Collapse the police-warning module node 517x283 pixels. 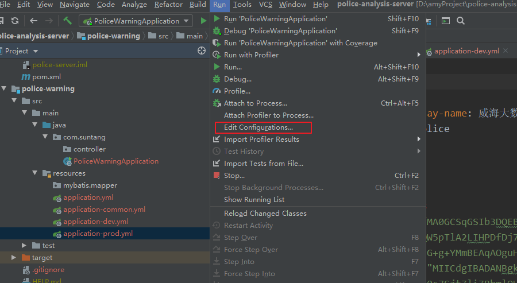pos(4,88)
